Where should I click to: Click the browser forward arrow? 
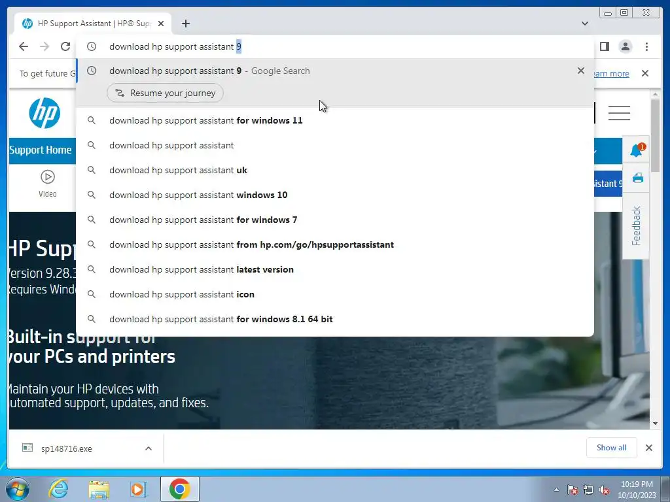pos(44,46)
